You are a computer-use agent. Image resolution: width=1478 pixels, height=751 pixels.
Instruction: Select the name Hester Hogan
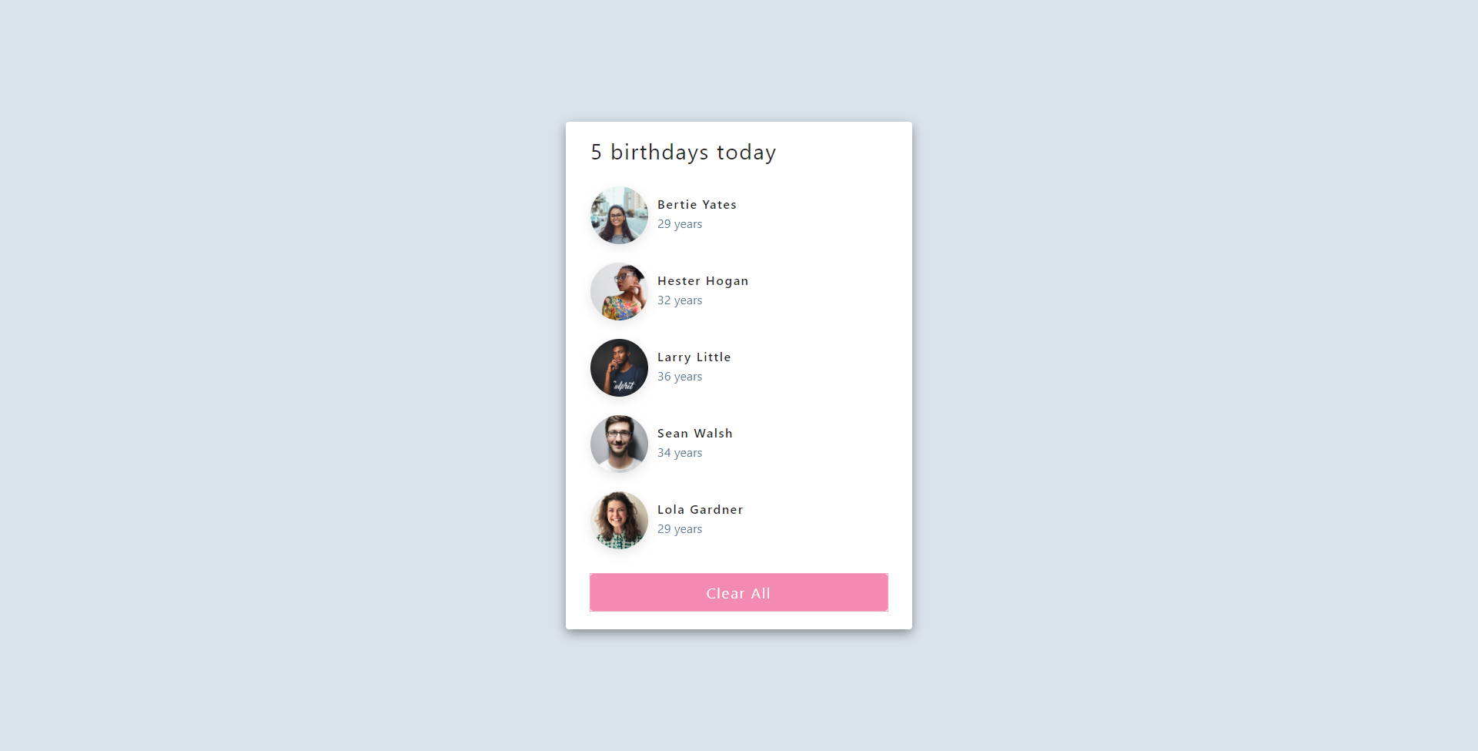(702, 281)
